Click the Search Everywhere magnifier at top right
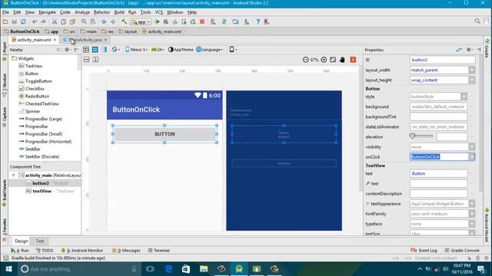Screen dimensions: 492x276 click(477, 21)
